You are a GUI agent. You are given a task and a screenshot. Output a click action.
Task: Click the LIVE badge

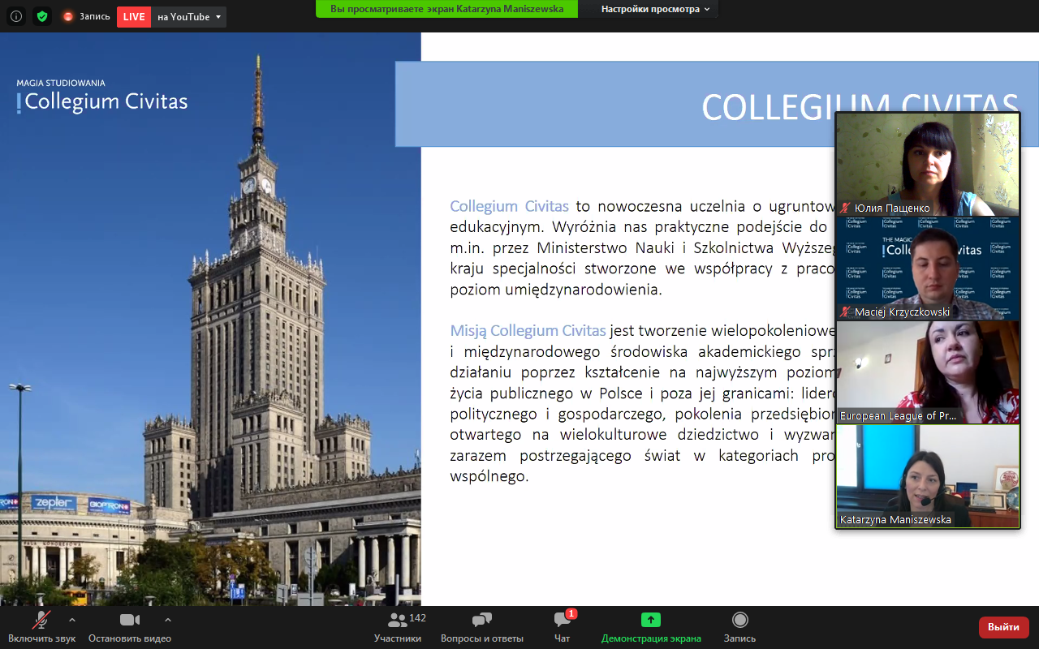pos(134,17)
